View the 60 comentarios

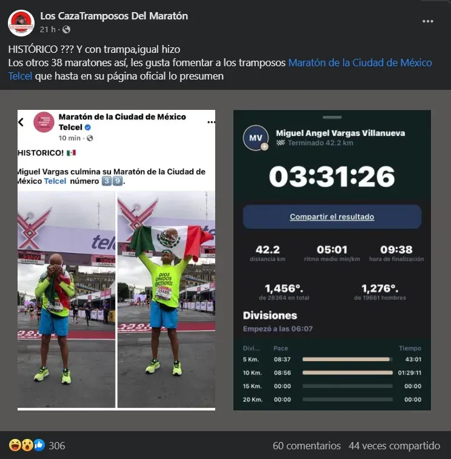tap(307, 446)
